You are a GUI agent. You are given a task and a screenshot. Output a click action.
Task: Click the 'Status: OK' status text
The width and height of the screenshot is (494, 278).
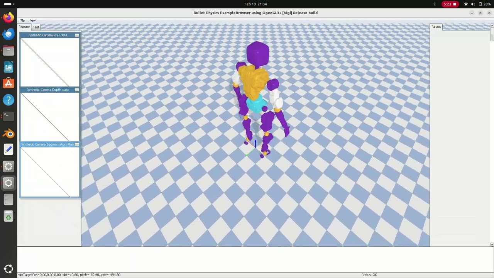(369, 275)
